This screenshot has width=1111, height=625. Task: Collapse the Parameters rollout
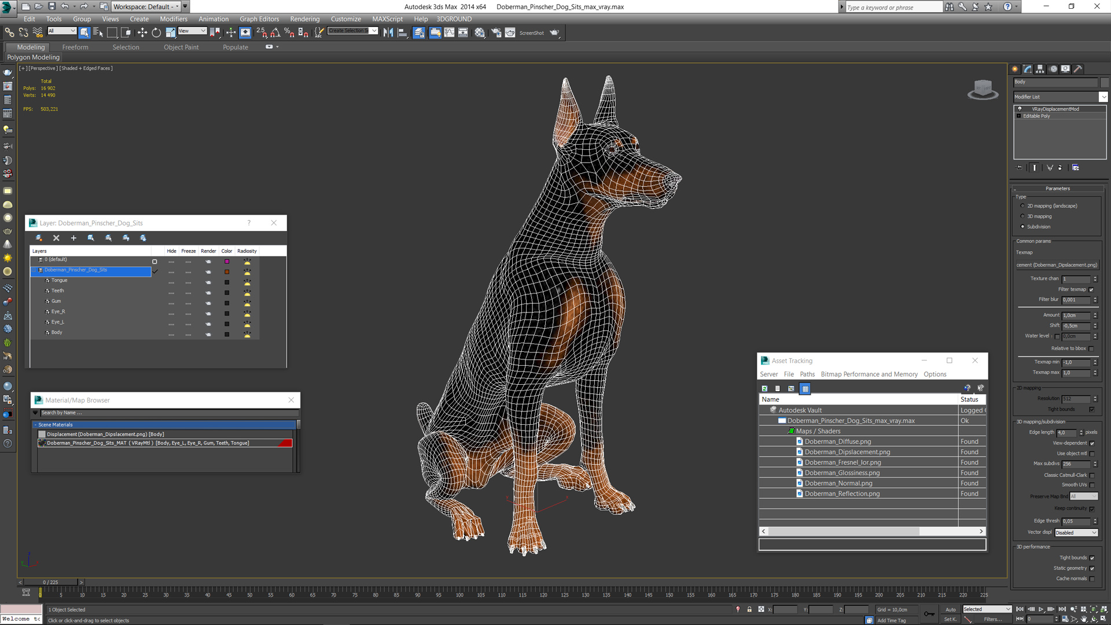(1057, 189)
